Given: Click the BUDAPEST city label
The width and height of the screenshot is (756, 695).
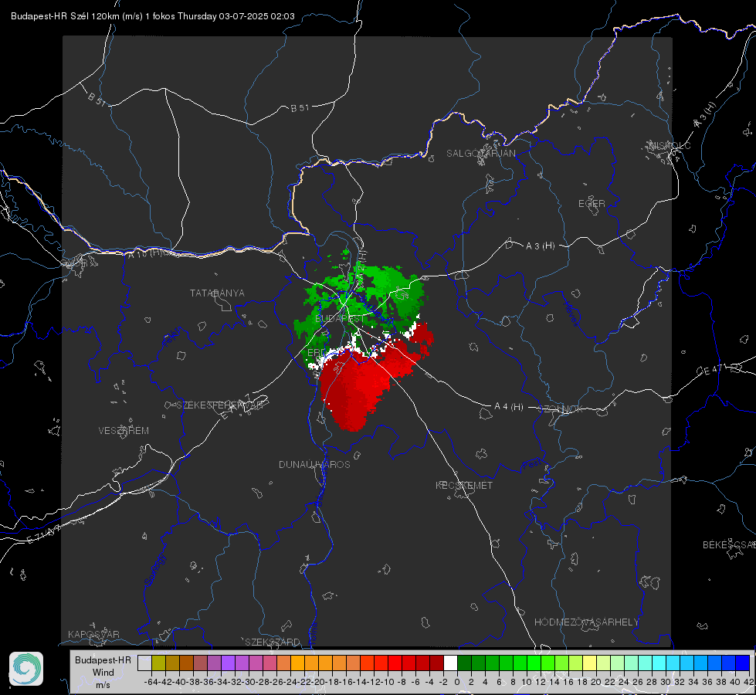Looking at the screenshot, I should pos(340,319).
